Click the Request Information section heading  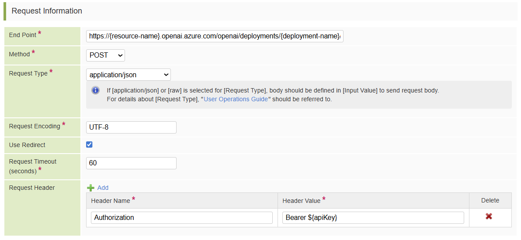tap(47, 11)
